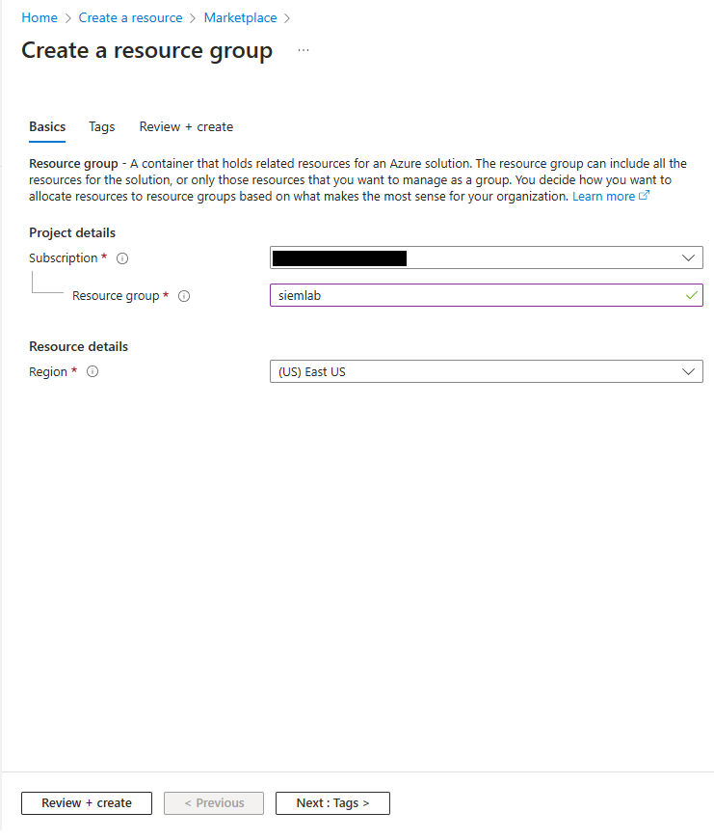Select the Project details heading
714x839 pixels.
tap(72, 232)
